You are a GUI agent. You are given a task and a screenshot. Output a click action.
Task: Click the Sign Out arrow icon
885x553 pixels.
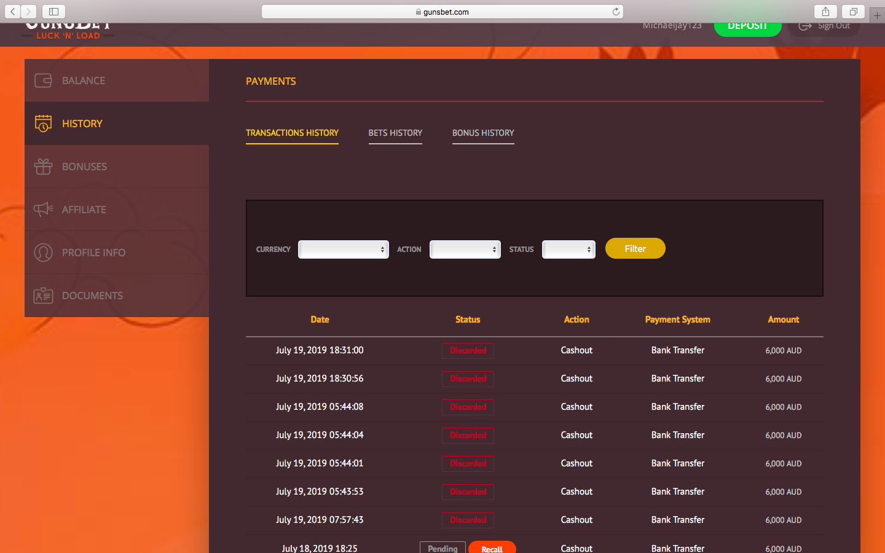(x=805, y=26)
